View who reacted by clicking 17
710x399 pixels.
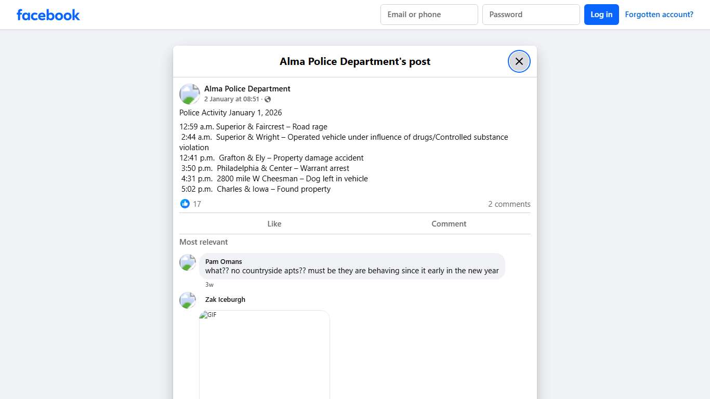click(x=197, y=204)
